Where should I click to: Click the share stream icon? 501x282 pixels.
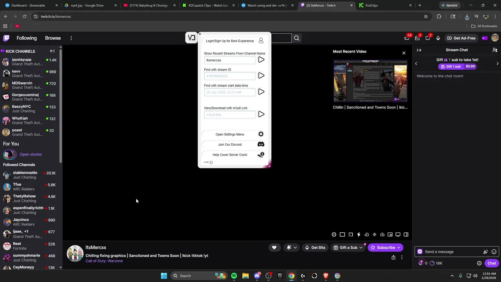click(x=393, y=257)
